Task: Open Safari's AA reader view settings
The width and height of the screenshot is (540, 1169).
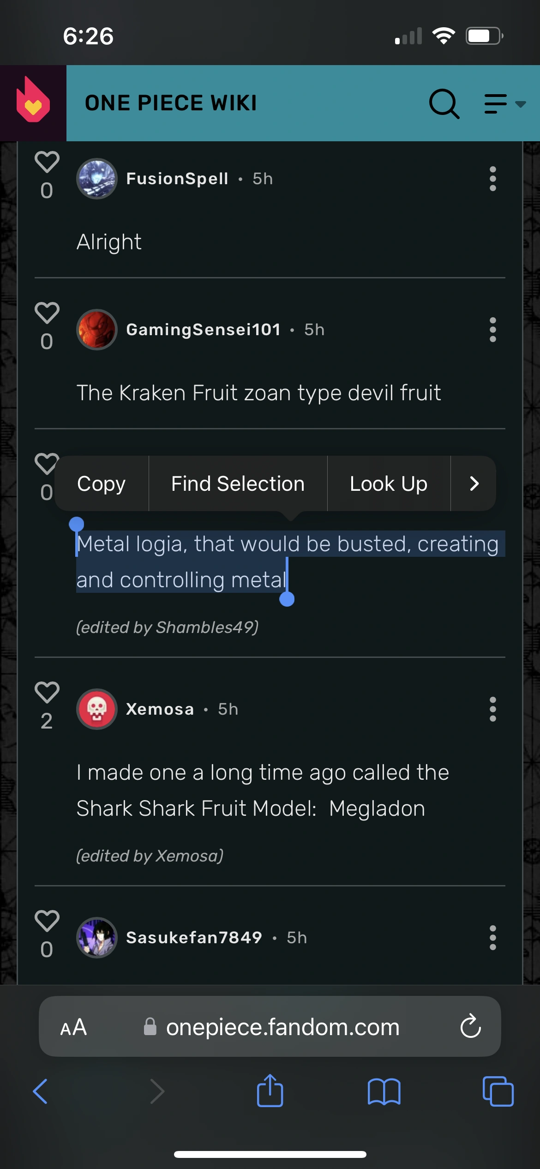Action: pos(73,1027)
